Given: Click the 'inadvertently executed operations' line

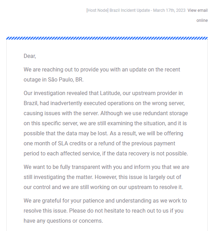Looking at the screenshot, I should tap(104, 103).
